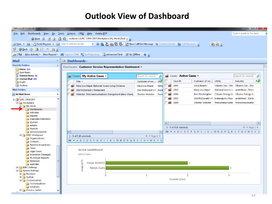This screenshot has width=272, height=204.
Task: Open the Active Cases view dropdown
Action: point(189,76)
